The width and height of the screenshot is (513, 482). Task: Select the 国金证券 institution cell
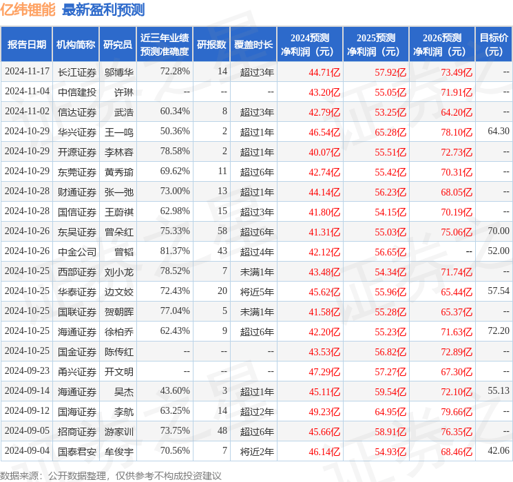pyautogui.click(x=77, y=352)
